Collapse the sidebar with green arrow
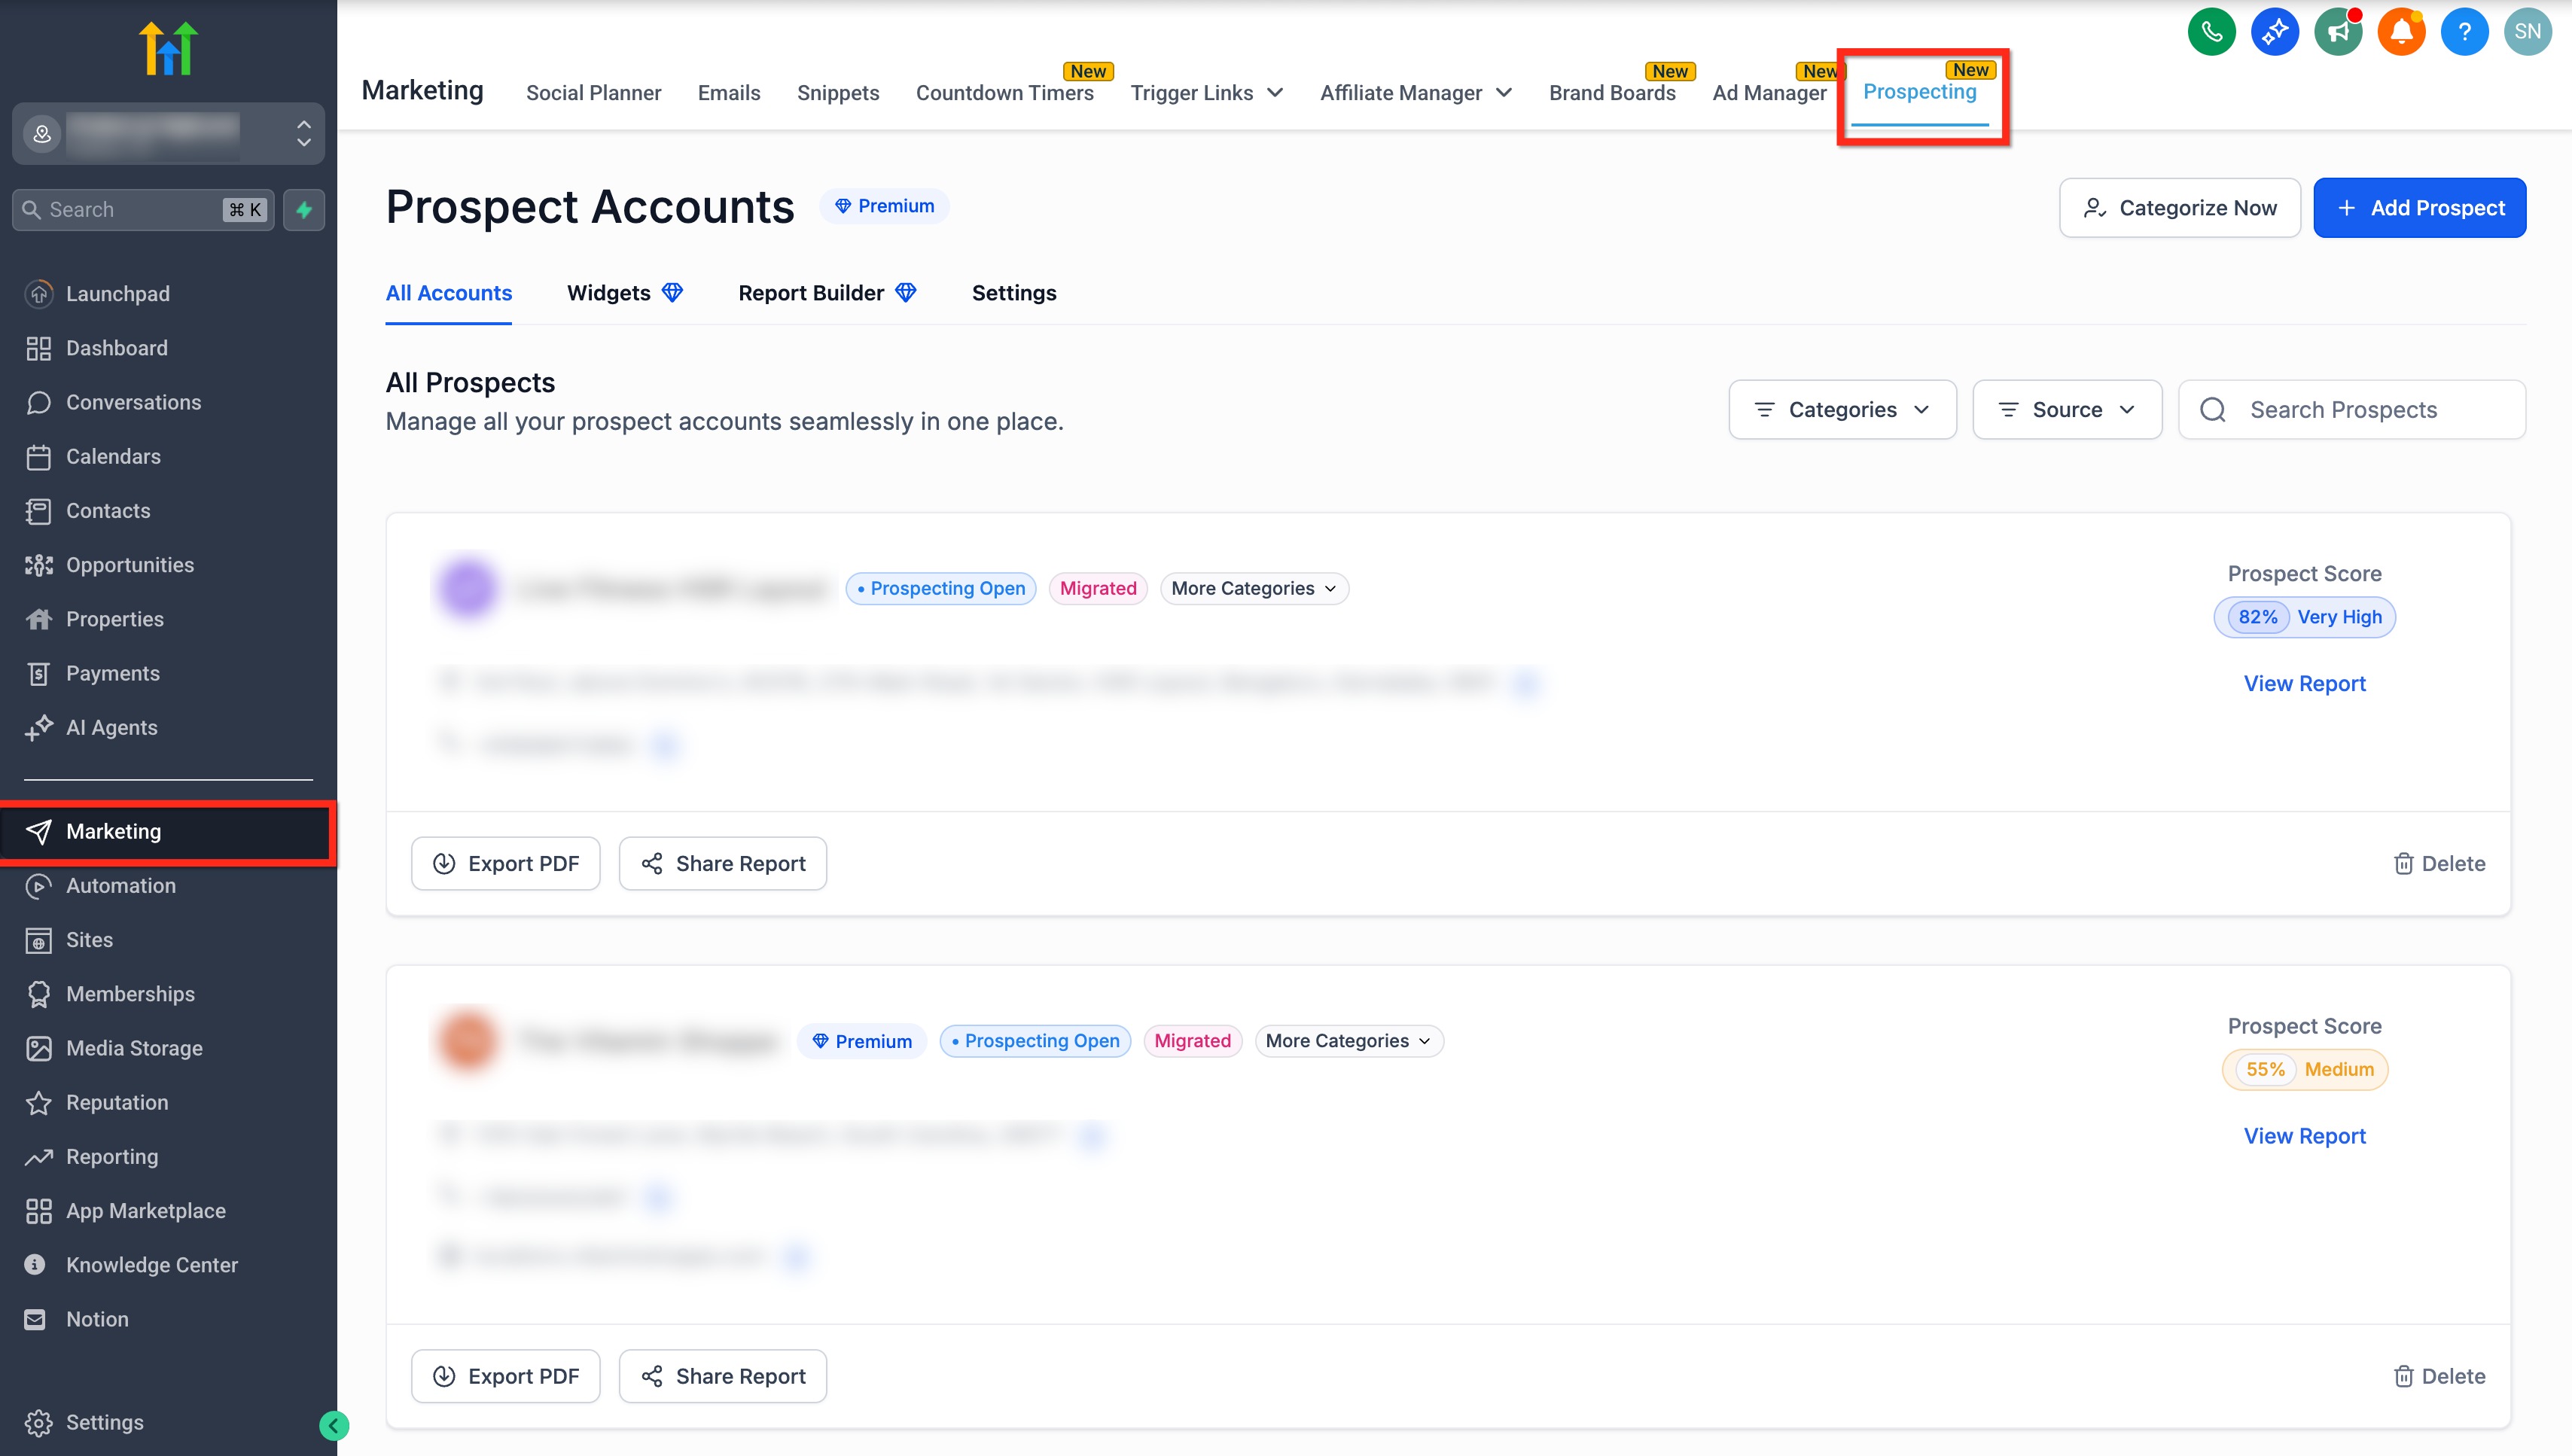The width and height of the screenshot is (2572, 1456). pos(334,1425)
